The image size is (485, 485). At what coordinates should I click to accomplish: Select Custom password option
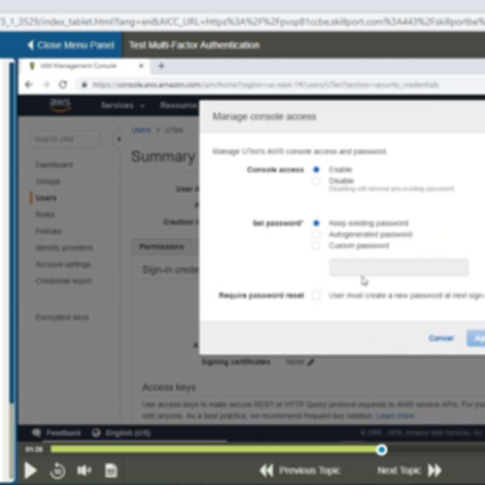pyautogui.click(x=316, y=246)
